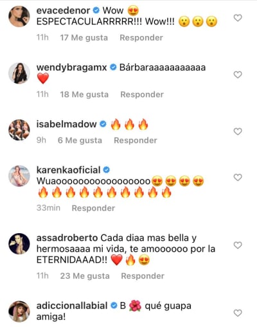The image size is (257, 327).
Task: Reply to karenkaoficial's comment
Action: click(93, 208)
